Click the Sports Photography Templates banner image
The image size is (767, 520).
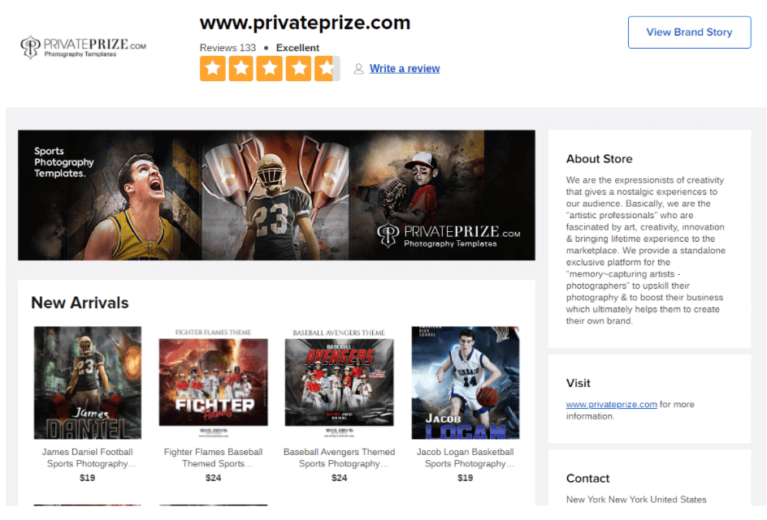coord(276,195)
